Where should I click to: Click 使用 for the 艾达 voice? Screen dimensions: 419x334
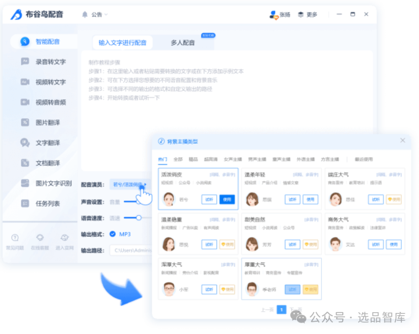394,244
